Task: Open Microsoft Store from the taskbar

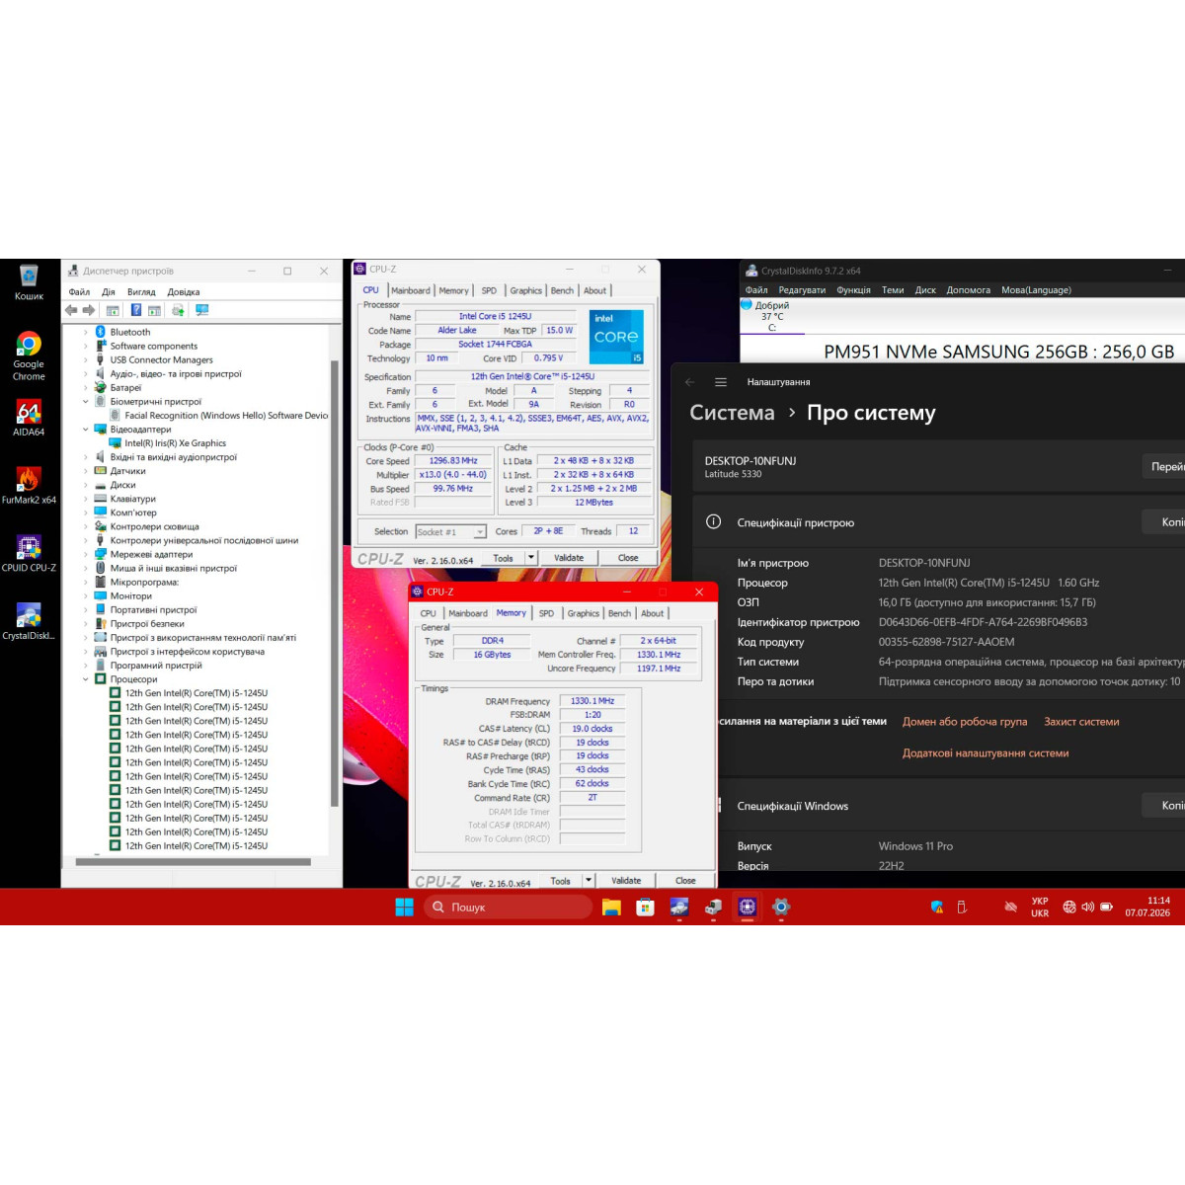Action: tap(645, 907)
